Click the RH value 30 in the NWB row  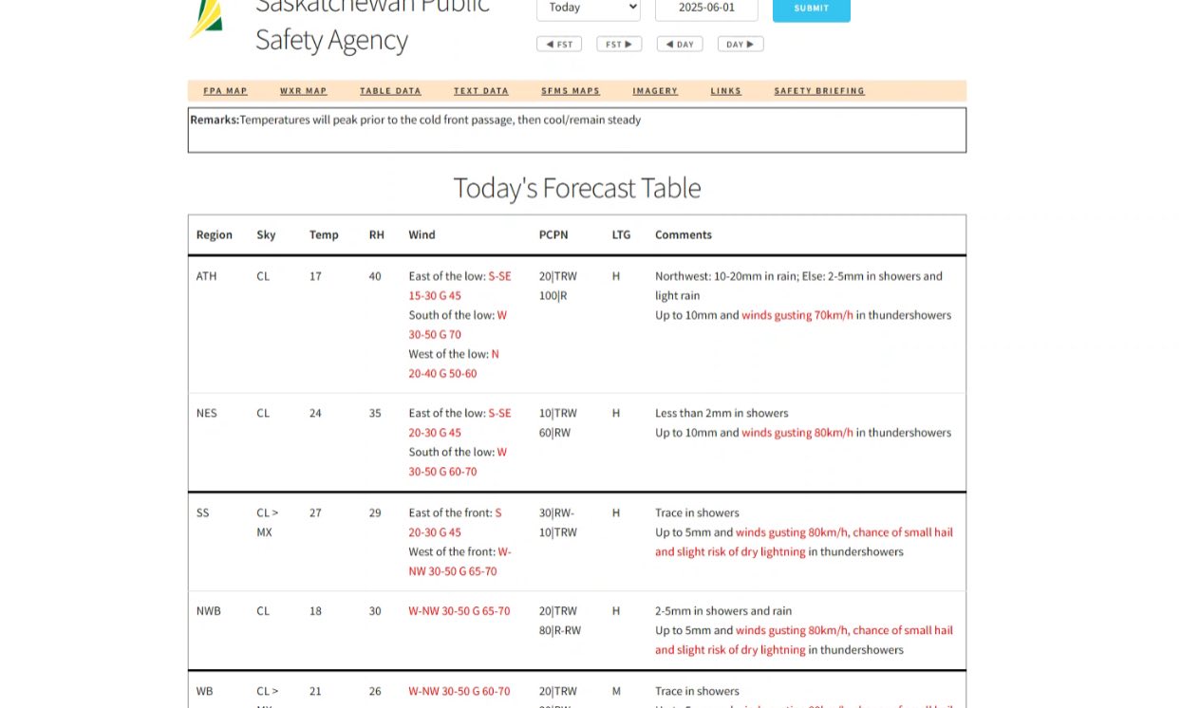[x=376, y=611]
